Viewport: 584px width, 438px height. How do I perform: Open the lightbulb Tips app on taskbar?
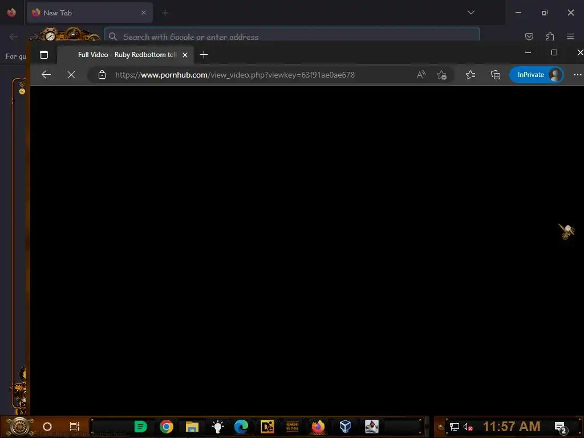click(217, 427)
